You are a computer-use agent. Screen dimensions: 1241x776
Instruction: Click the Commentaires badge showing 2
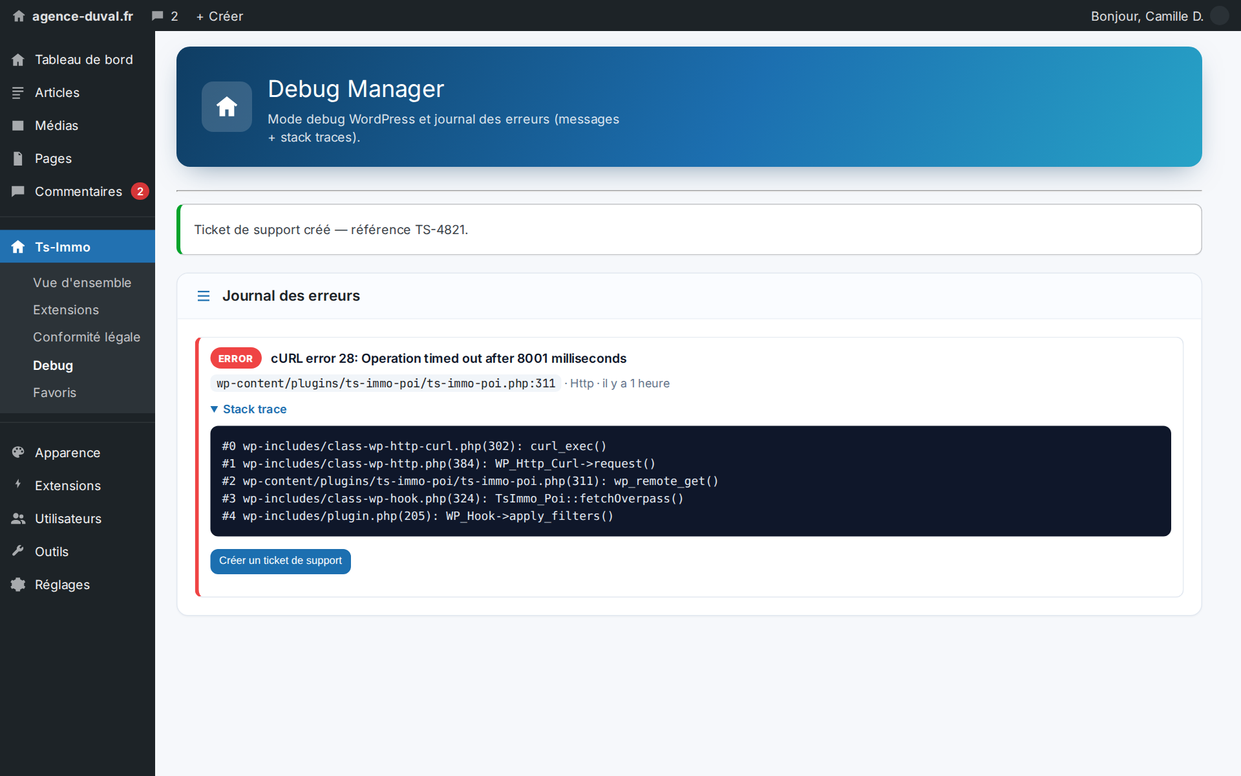click(x=140, y=191)
